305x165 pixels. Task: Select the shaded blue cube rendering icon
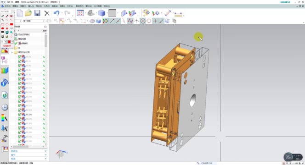click(102, 13)
